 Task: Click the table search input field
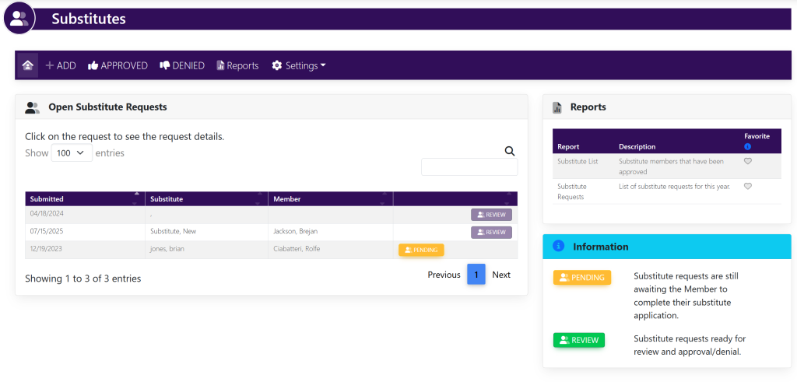[469, 167]
